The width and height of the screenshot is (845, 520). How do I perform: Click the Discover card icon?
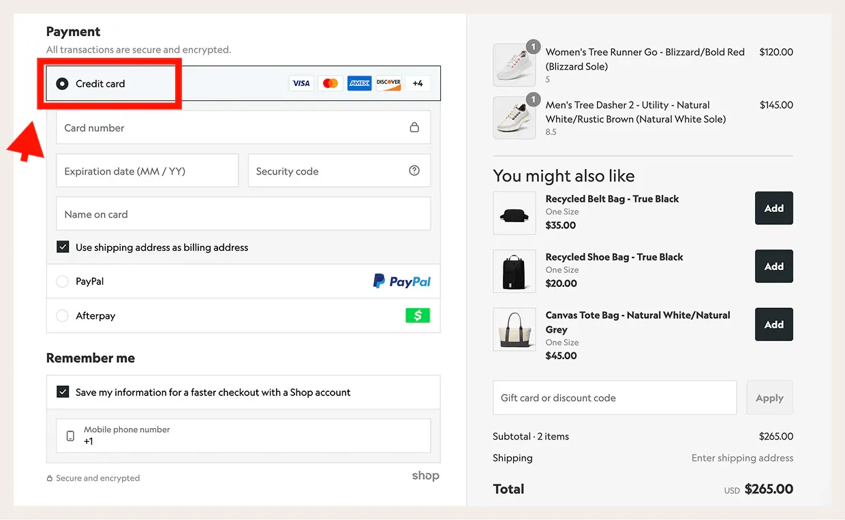(x=388, y=83)
